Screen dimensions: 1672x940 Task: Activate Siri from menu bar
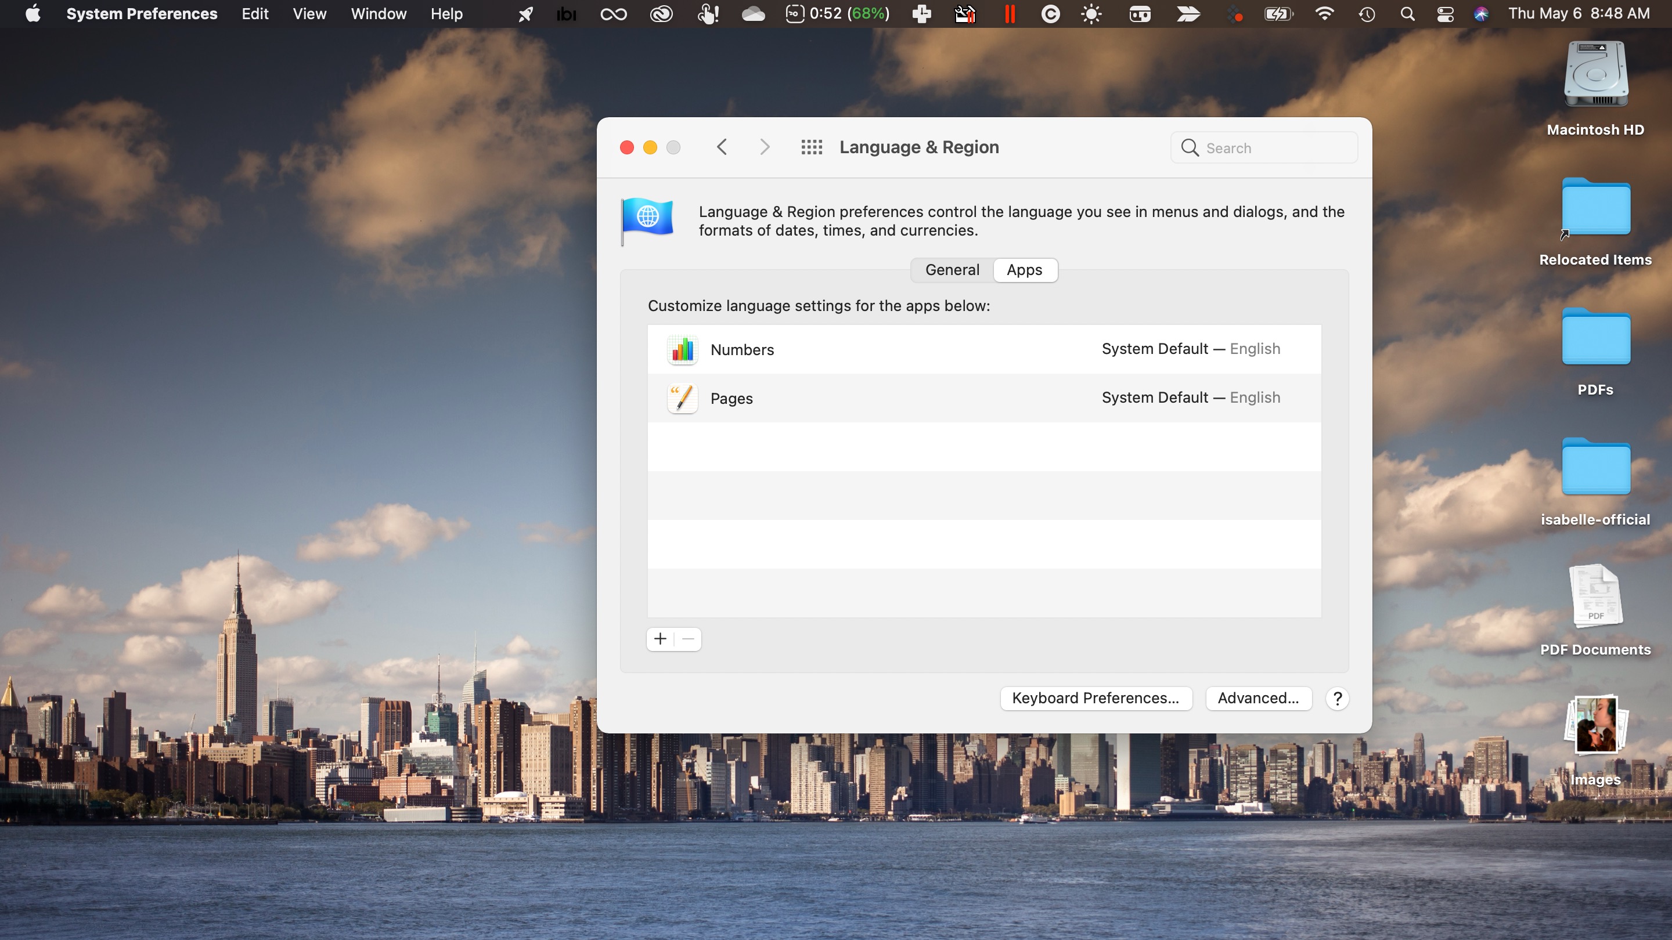pos(1481,13)
